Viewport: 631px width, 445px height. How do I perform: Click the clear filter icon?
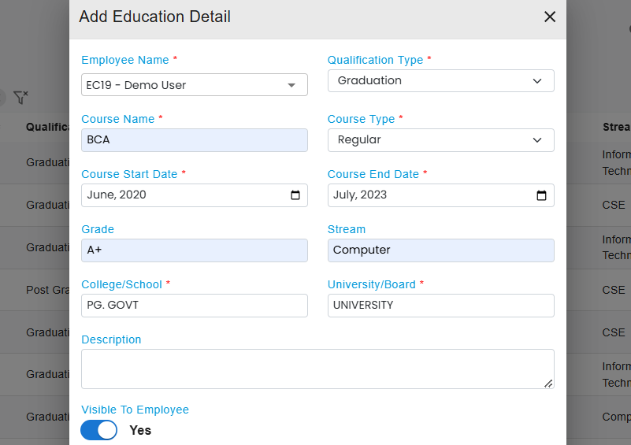point(21,98)
